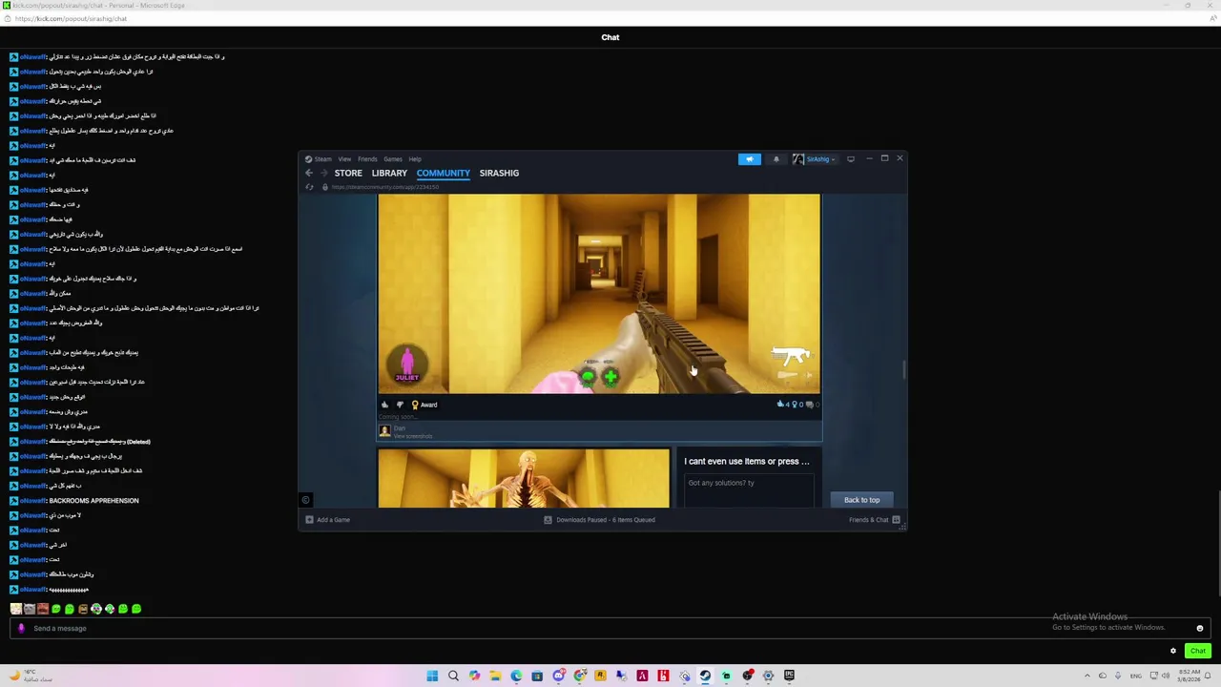
Task: Click the Steam page URL address
Action: point(385,187)
